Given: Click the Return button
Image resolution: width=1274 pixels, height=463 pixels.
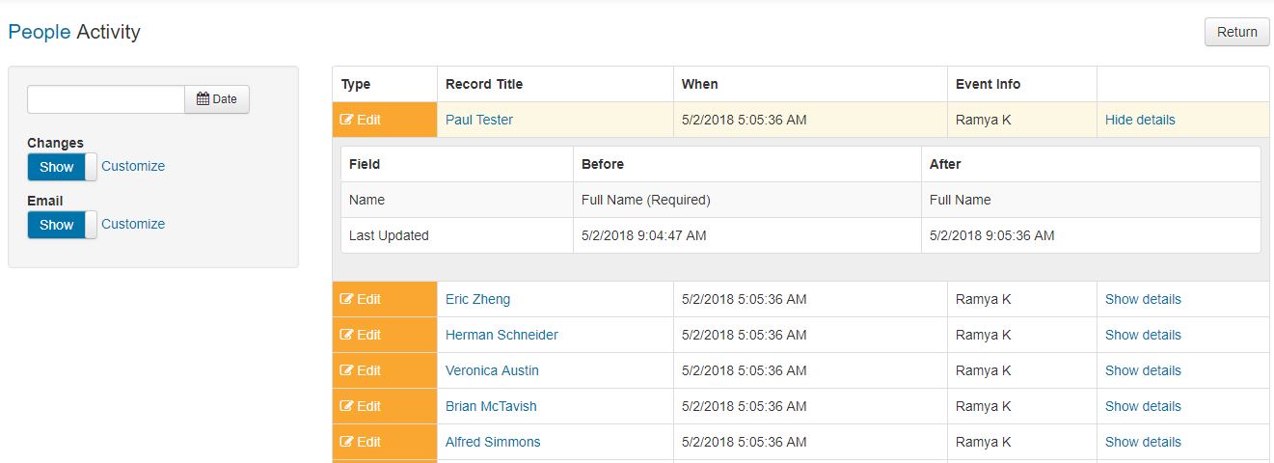Looking at the screenshot, I should tap(1236, 32).
